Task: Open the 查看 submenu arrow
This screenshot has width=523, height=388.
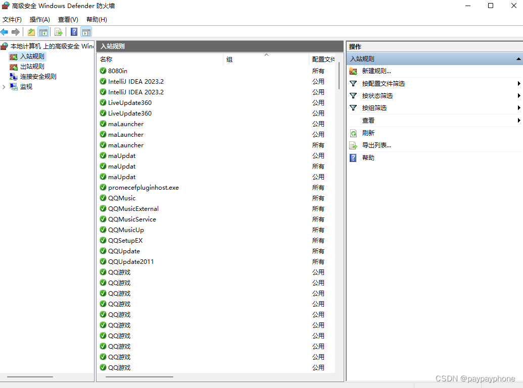Action: pos(518,121)
